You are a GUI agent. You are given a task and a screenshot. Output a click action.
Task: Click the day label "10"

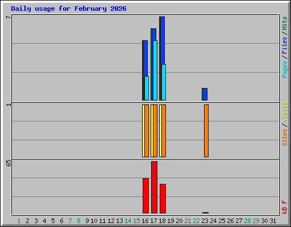point(94,221)
